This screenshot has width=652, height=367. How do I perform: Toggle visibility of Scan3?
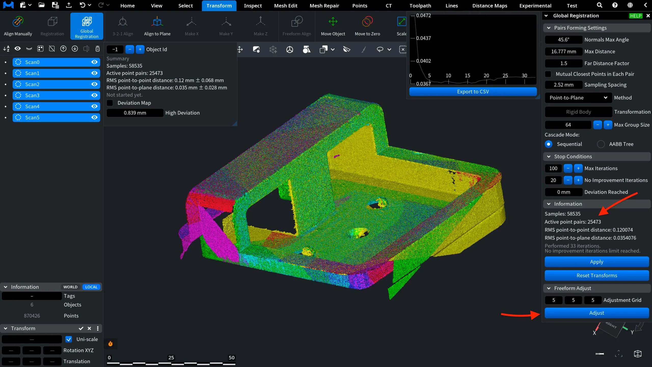[94, 95]
